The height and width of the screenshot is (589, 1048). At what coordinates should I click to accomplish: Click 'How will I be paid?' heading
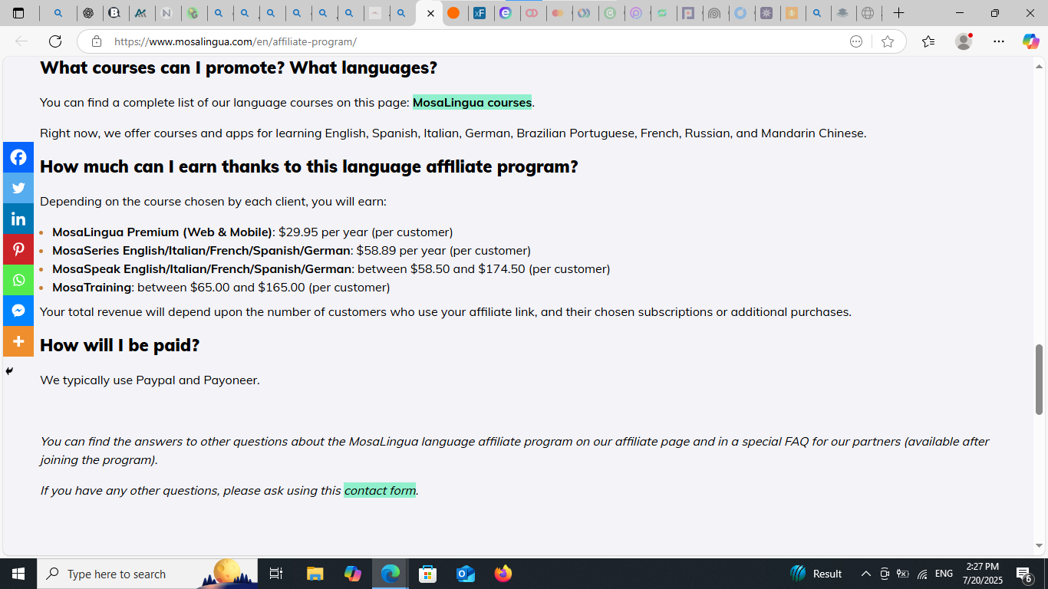(x=120, y=345)
